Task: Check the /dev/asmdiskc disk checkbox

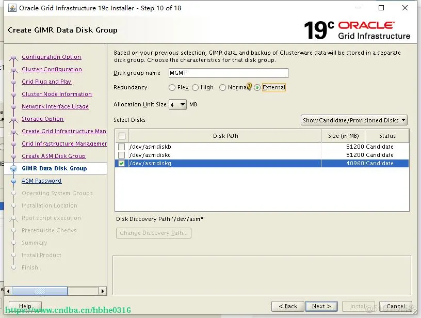Action: coord(122,155)
